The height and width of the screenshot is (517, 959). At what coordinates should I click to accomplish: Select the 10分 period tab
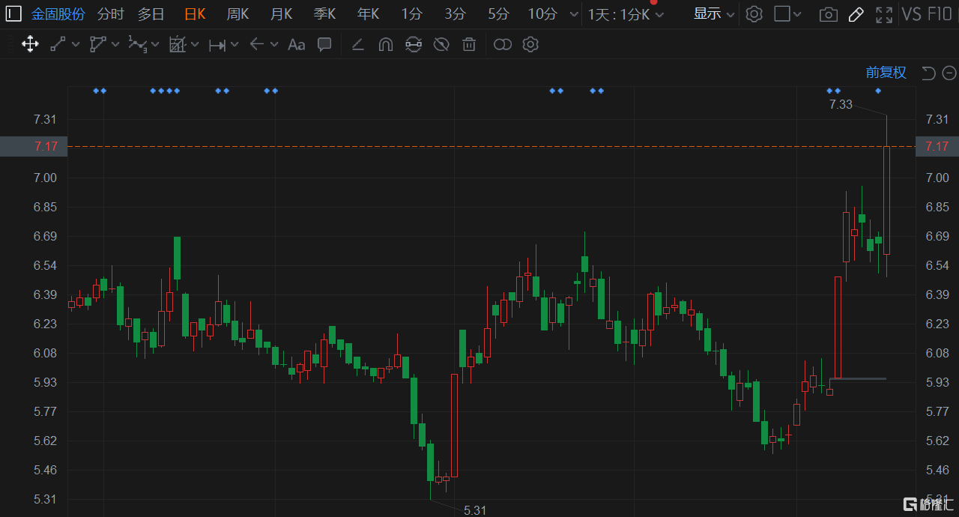pos(542,13)
